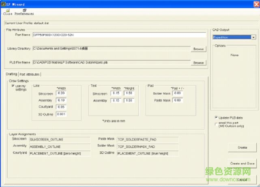Edit the Silkscreen line width field
The width and height of the screenshot is (260, 187).
(62, 93)
